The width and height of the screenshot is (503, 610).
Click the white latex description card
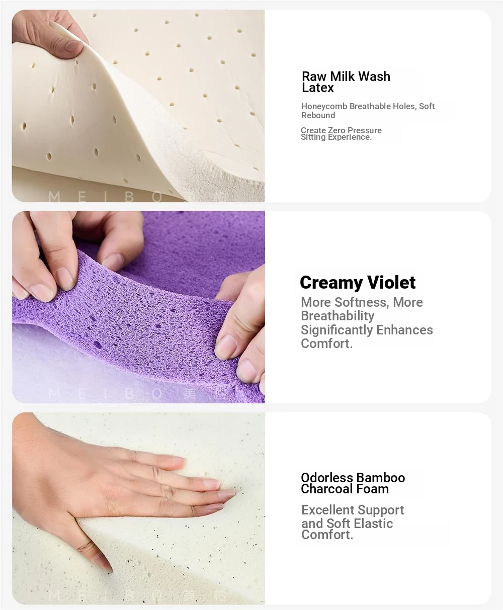[378, 106]
